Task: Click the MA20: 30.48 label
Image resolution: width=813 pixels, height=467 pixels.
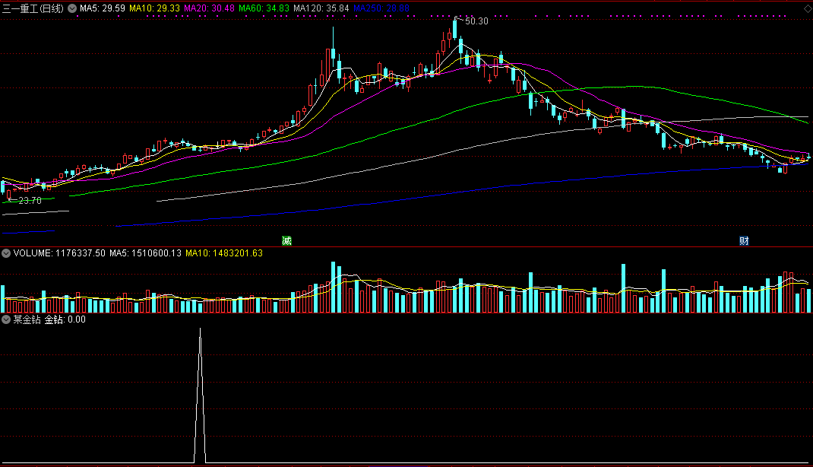Action: click(x=209, y=8)
